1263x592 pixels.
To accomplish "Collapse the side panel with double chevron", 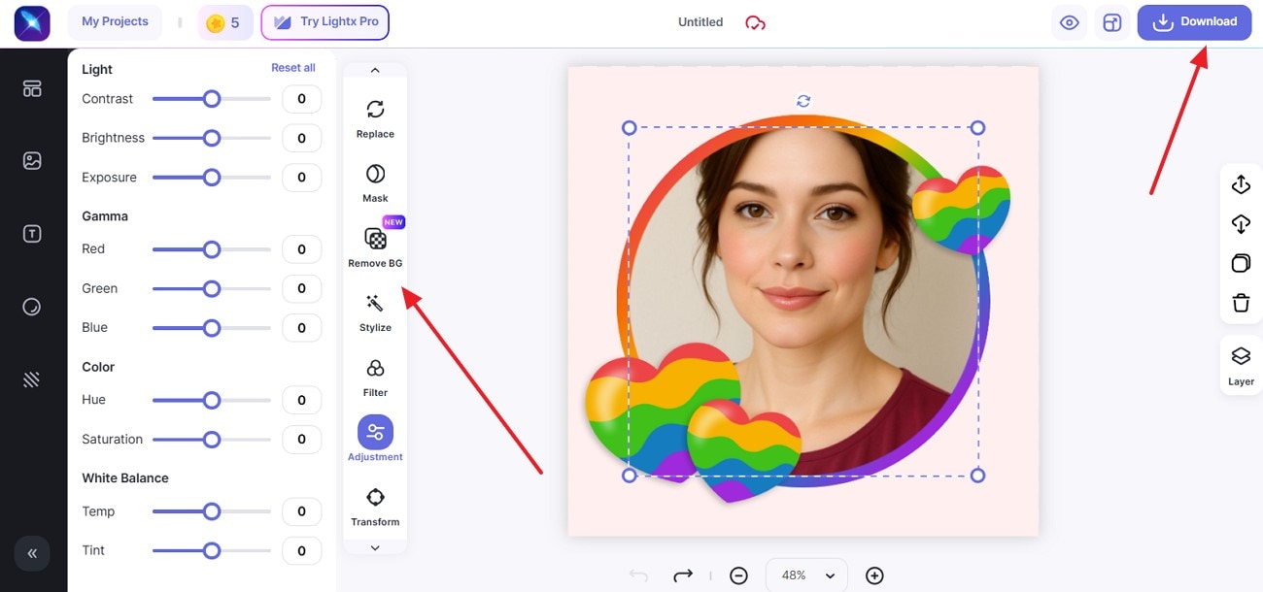I will pyautogui.click(x=32, y=553).
